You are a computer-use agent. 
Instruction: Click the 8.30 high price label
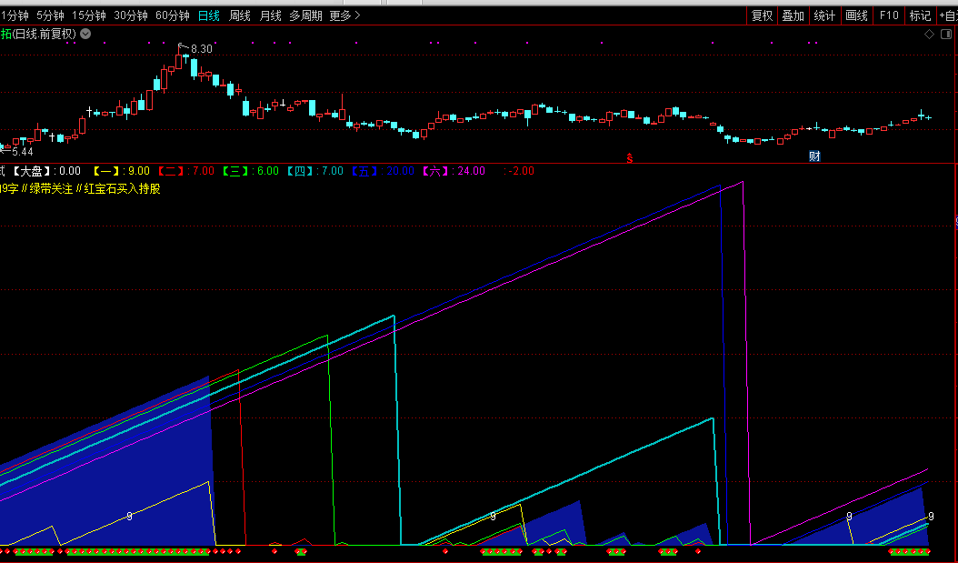(x=201, y=49)
